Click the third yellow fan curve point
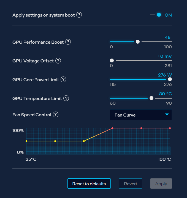This screenshot has width=187, height=198. (x=84, y=141)
